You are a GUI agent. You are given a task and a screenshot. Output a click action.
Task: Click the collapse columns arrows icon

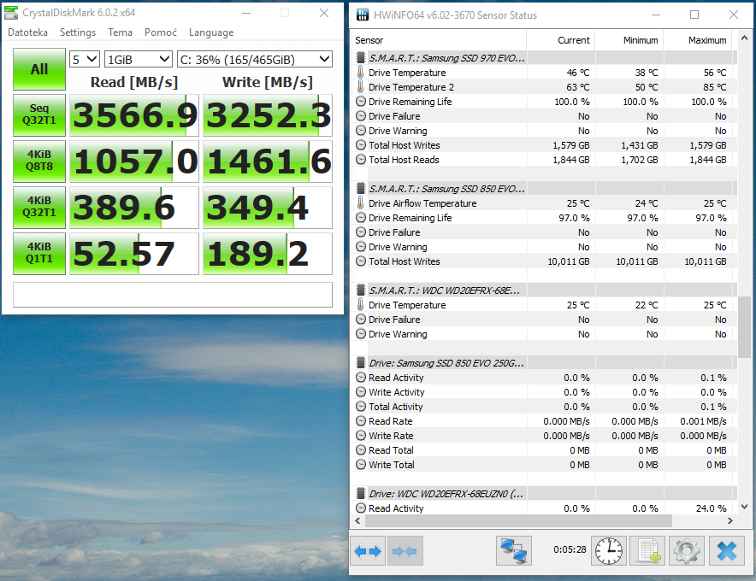[405, 551]
